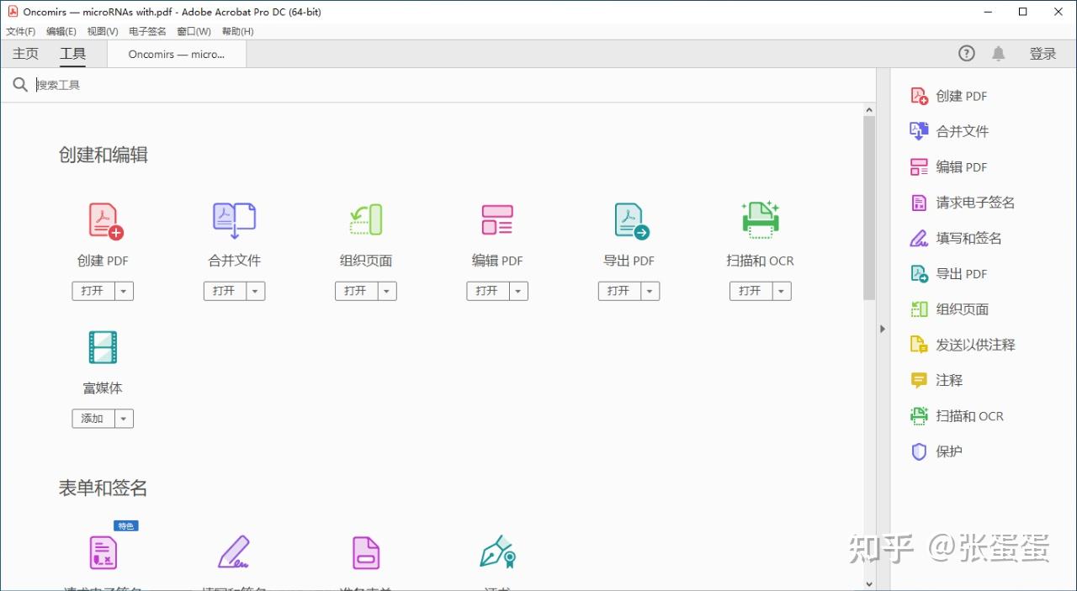
Task: Open the 窗口(W) menu
Action: pyautogui.click(x=194, y=31)
